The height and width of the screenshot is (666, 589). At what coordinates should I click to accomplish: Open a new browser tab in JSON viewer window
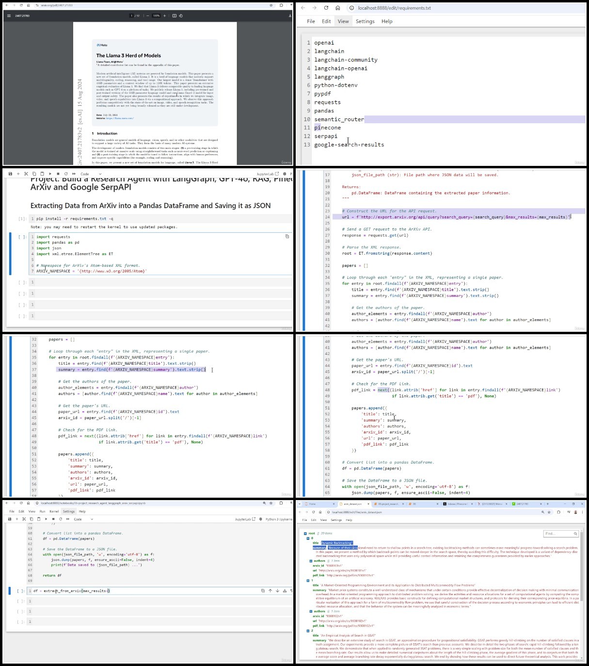[x=548, y=504]
